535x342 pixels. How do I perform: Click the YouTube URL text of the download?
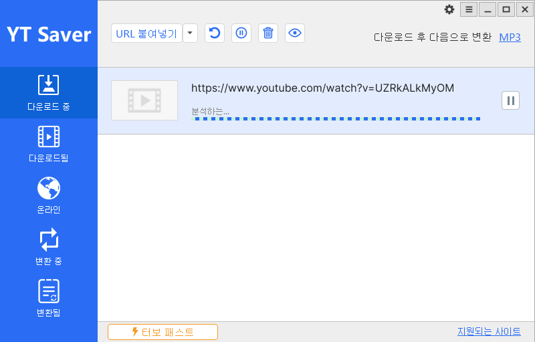322,88
